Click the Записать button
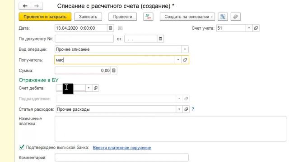This screenshot has height=162, width=289. [88, 17]
